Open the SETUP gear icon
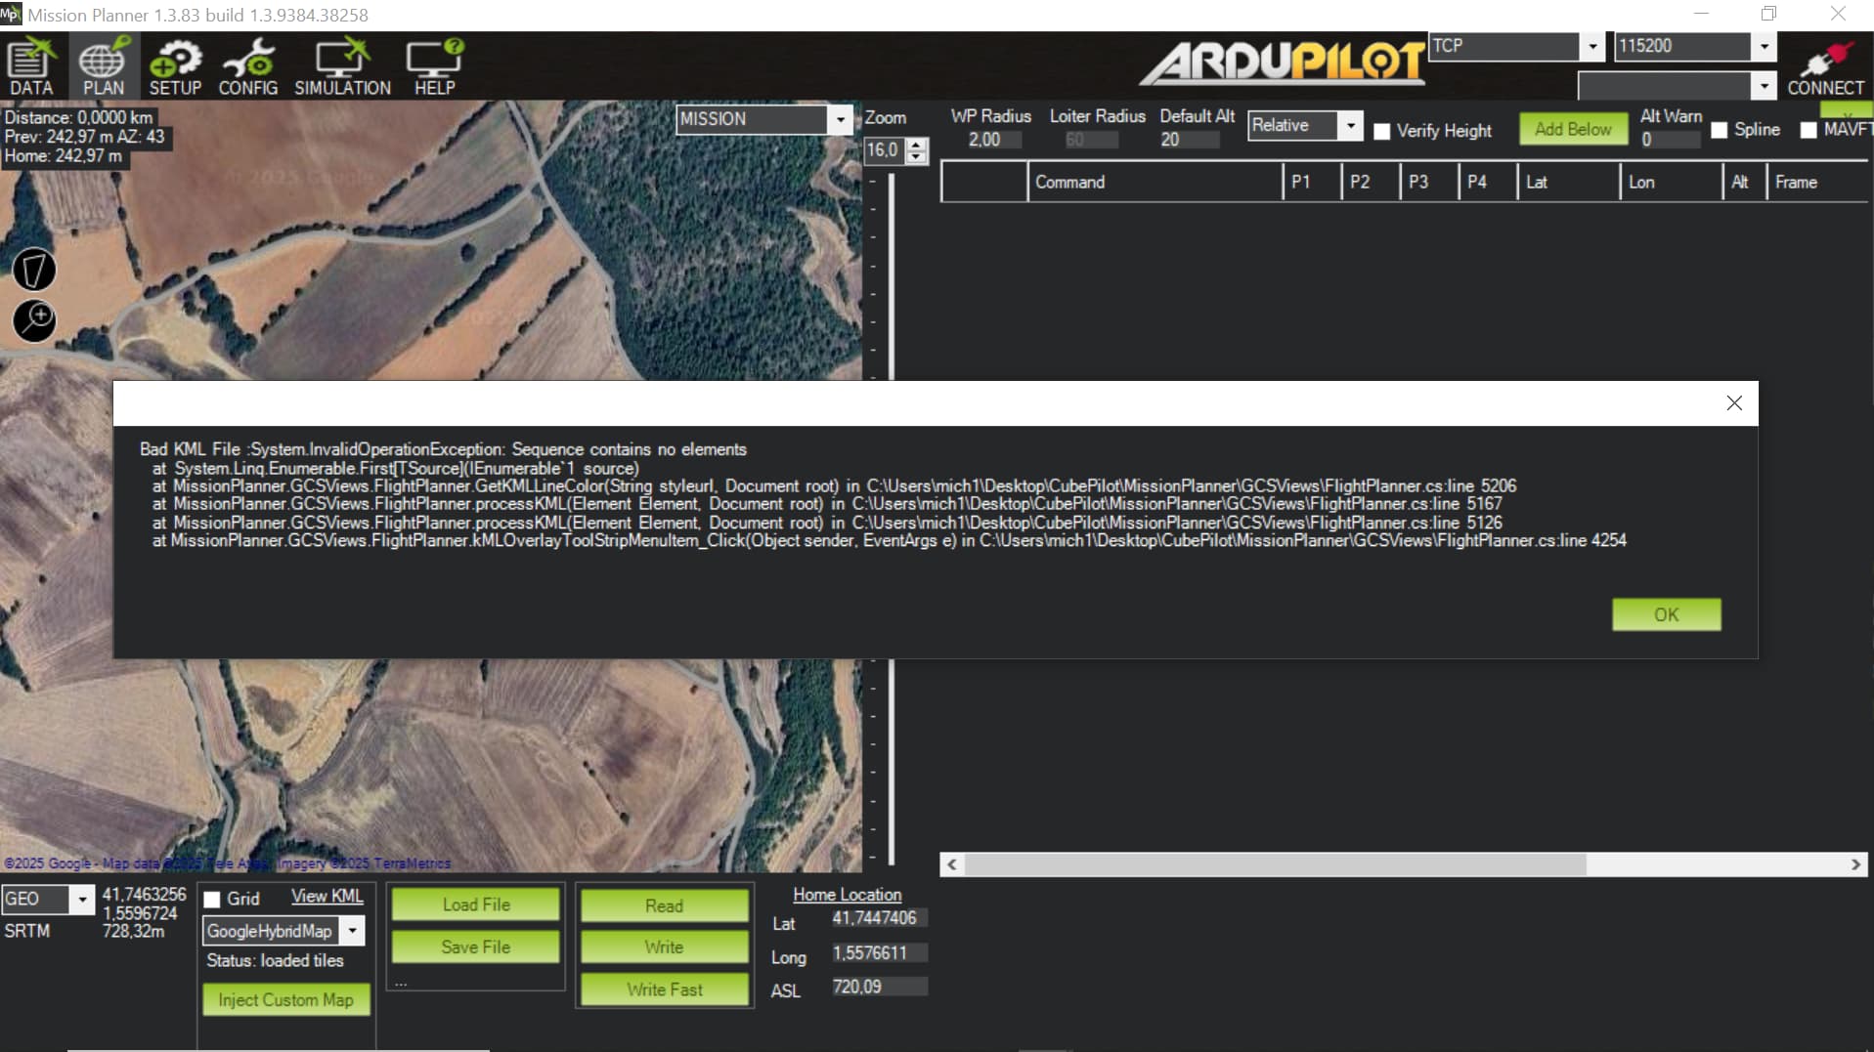Viewport: 1874px width, 1052px height. click(175, 66)
